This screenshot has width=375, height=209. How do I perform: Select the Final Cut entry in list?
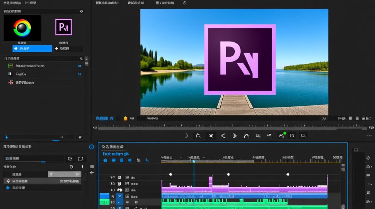click(x=21, y=74)
